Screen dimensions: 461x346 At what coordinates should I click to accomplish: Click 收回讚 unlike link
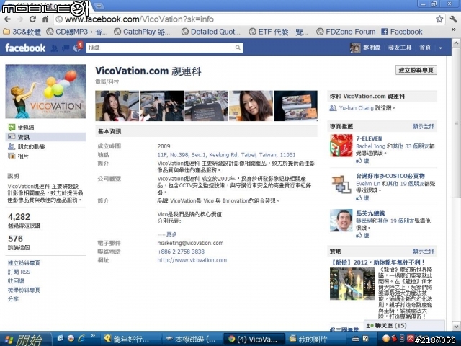[x=16, y=280]
